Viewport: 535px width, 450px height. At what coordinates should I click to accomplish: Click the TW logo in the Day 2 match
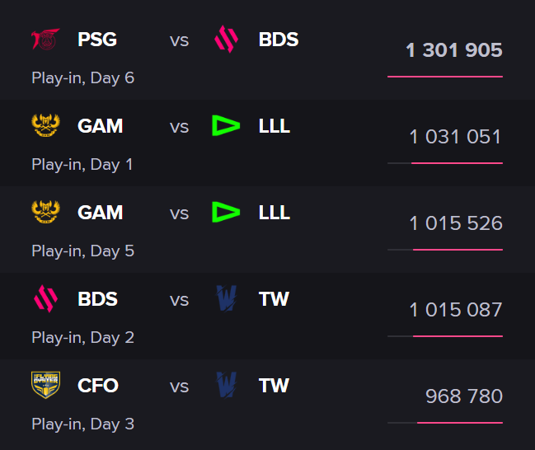[x=227, y=299]
